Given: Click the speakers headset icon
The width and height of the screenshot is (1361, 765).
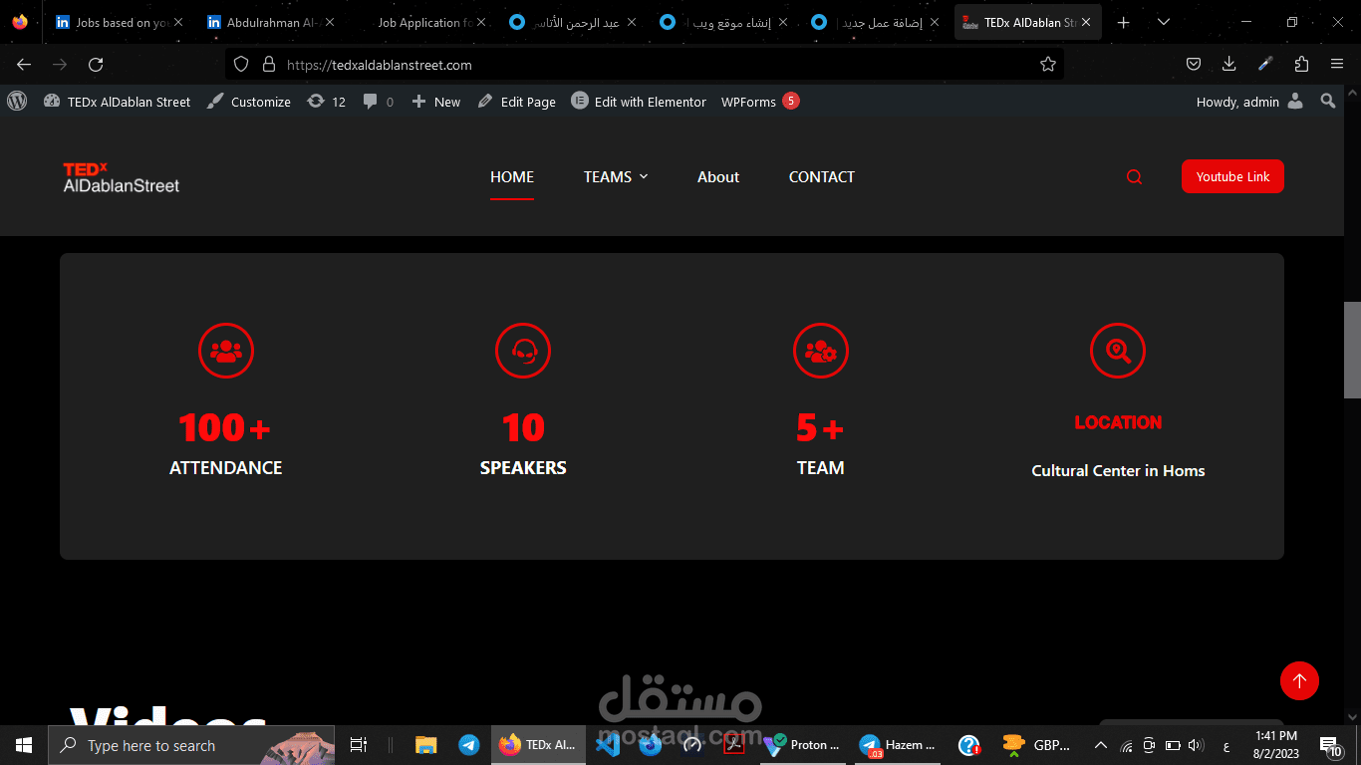Looking at the screenshot, I should tap(523, 351).
